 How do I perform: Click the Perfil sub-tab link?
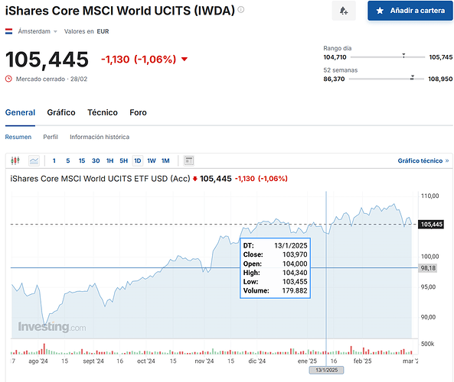pyautogui.click(x=51, y=137)
